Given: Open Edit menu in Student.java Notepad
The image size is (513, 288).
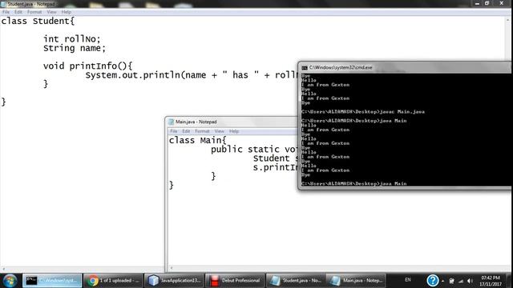Looking at the screenshot, I should tap(18, 12).
